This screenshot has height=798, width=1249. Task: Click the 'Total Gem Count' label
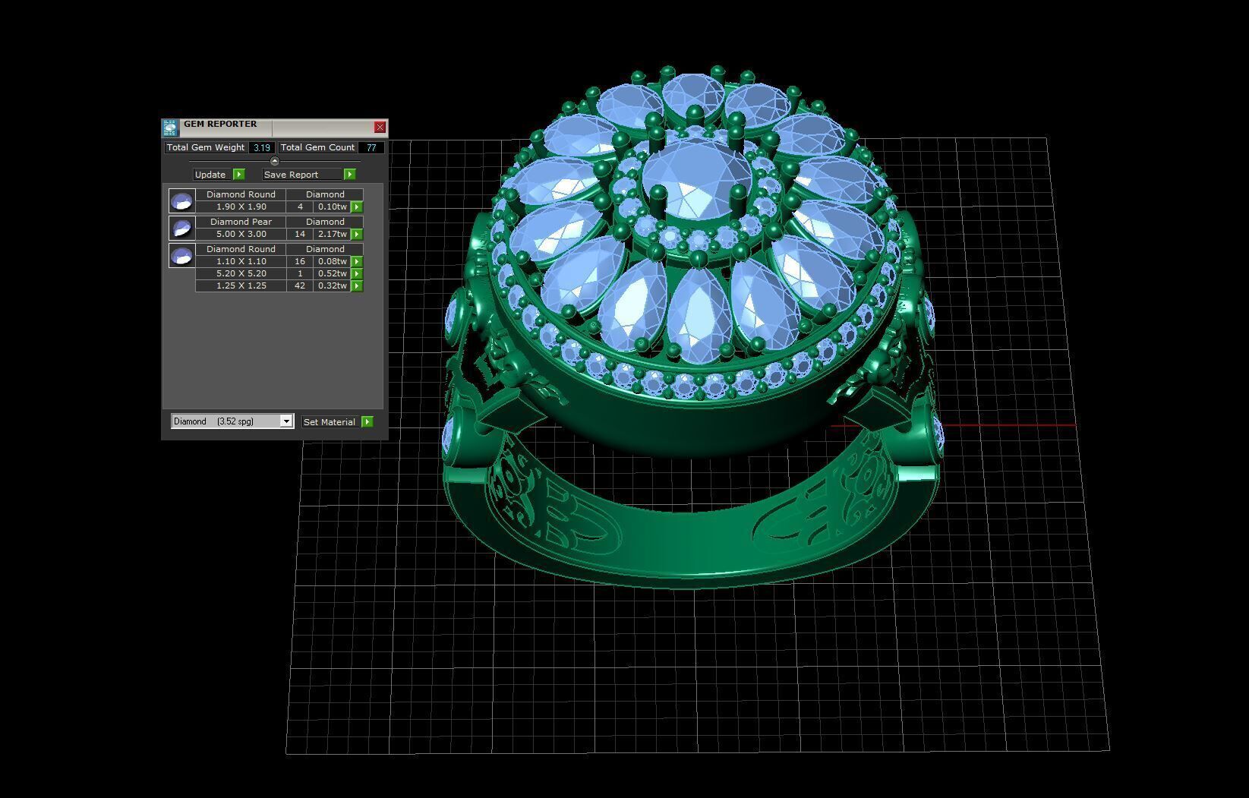pyautogui.click(x=318, y=147)
